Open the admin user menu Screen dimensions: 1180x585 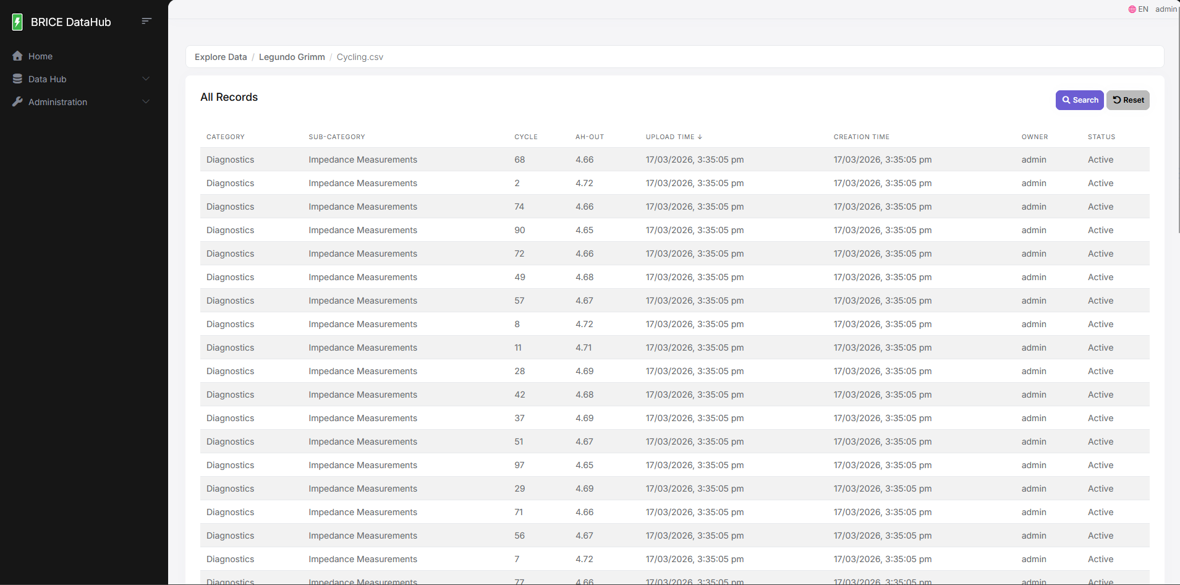[1166, 9]
